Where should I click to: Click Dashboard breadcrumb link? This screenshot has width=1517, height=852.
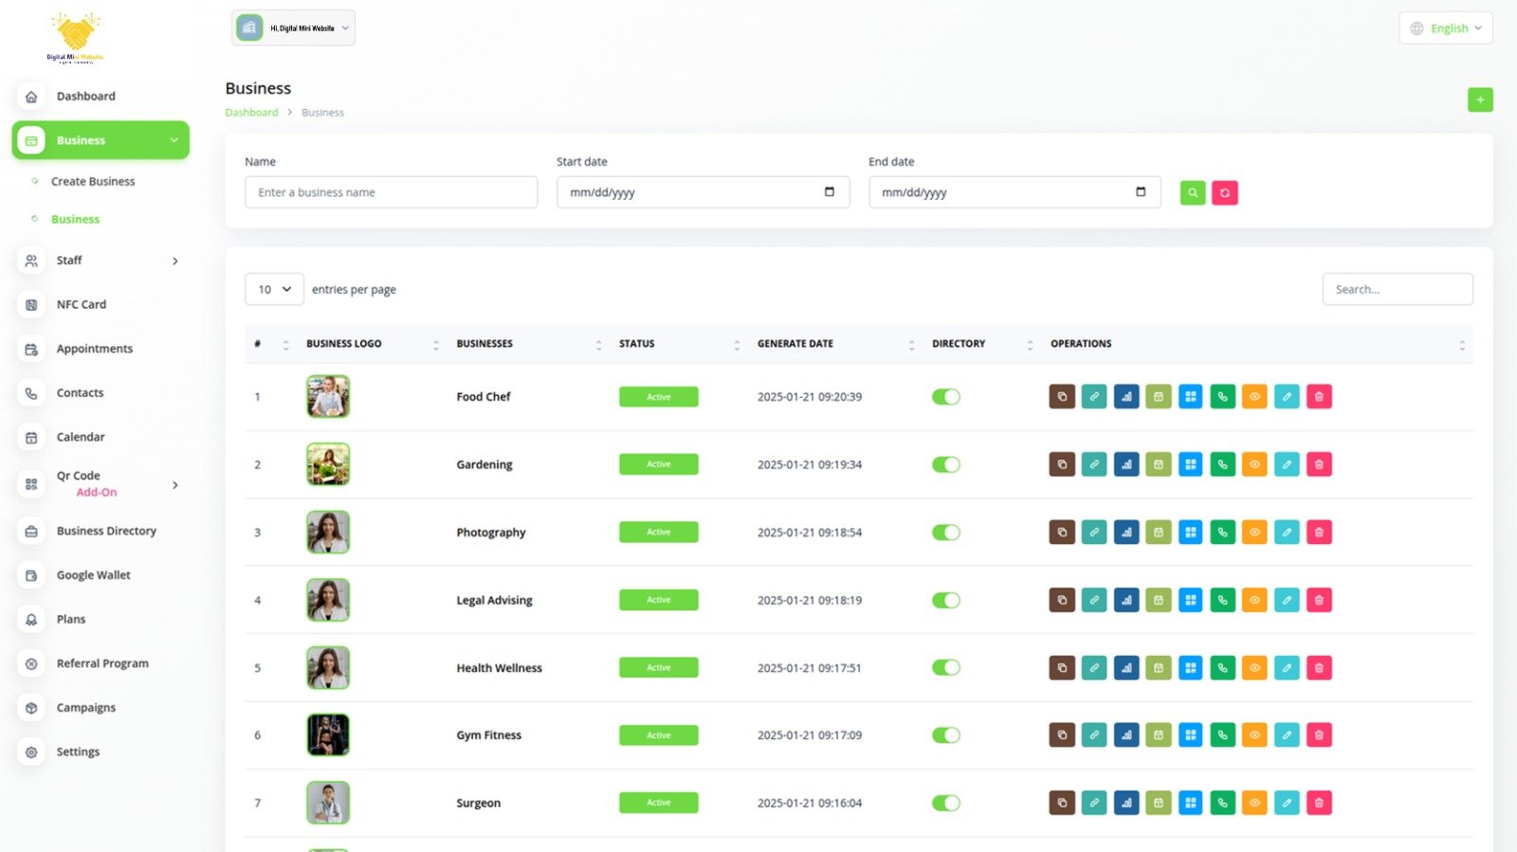click(251, 112)
